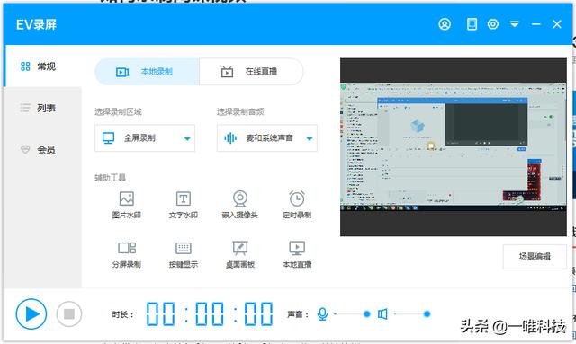
Task: Open the title bar dropdown menu arrow
Action: [514, 24]
